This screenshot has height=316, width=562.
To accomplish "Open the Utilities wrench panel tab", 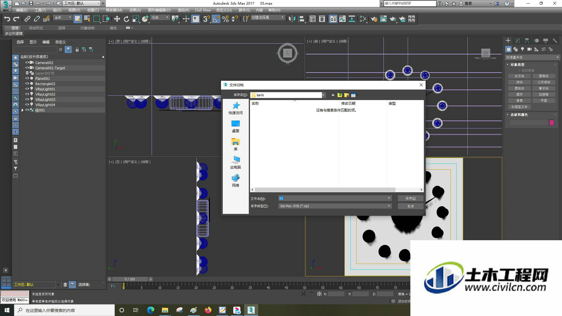I will [555, 41].
